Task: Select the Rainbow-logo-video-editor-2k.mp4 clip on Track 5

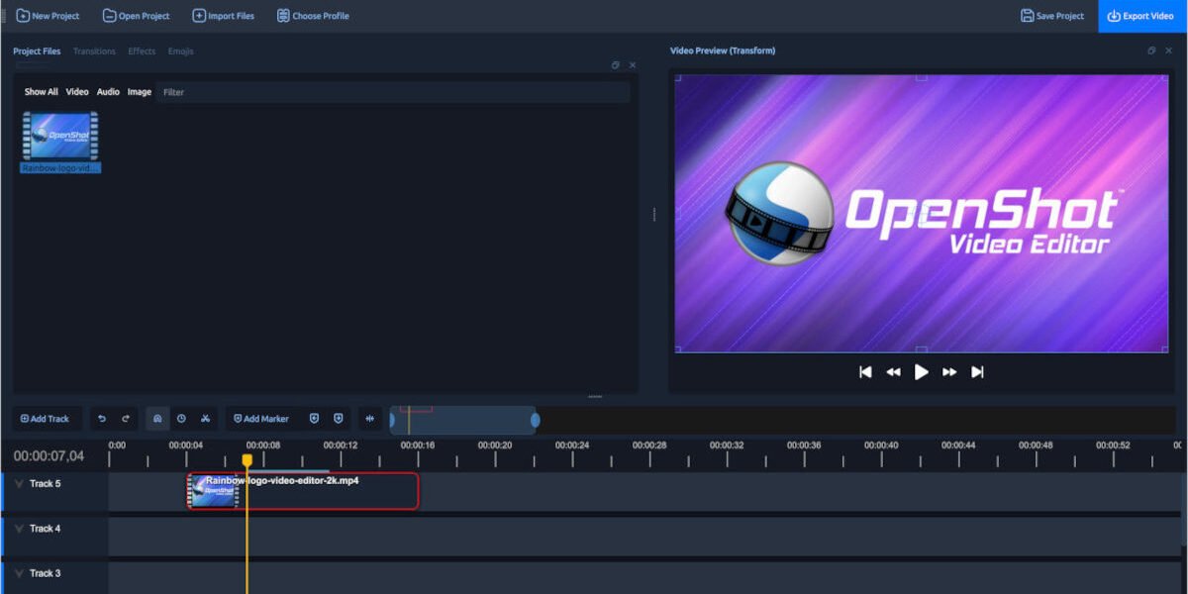Action: 303,491
